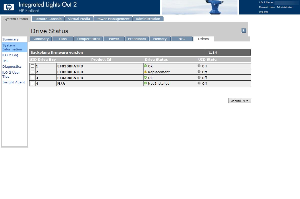Screen dimensions: 300x199
Task: Click the yellow warning icon for bay 2
Action: coord(145,72)
